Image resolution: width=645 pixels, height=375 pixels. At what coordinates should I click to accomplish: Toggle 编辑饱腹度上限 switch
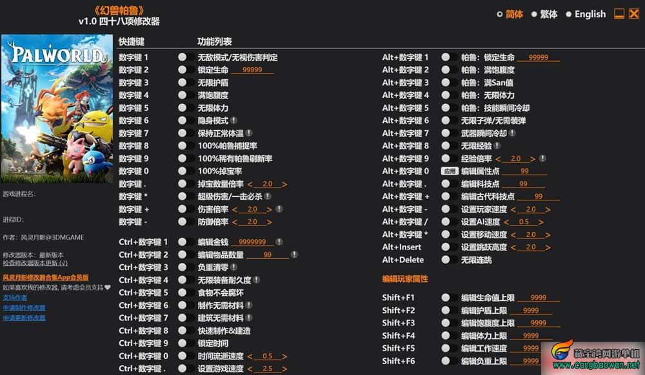click(449, 323)
